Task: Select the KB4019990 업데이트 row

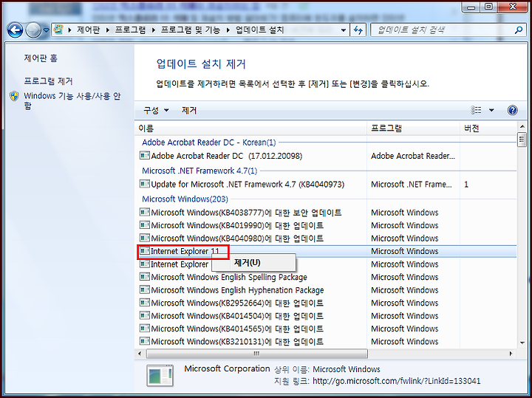Action: 327,225
